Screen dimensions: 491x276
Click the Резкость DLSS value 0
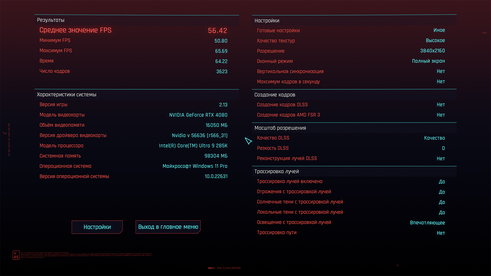click(x=443, y=148)
